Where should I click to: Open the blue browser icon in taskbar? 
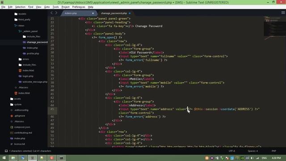coord(23,158)
